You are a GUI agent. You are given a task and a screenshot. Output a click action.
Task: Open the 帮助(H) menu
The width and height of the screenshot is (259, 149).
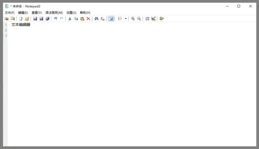click(x=85, y=13)
